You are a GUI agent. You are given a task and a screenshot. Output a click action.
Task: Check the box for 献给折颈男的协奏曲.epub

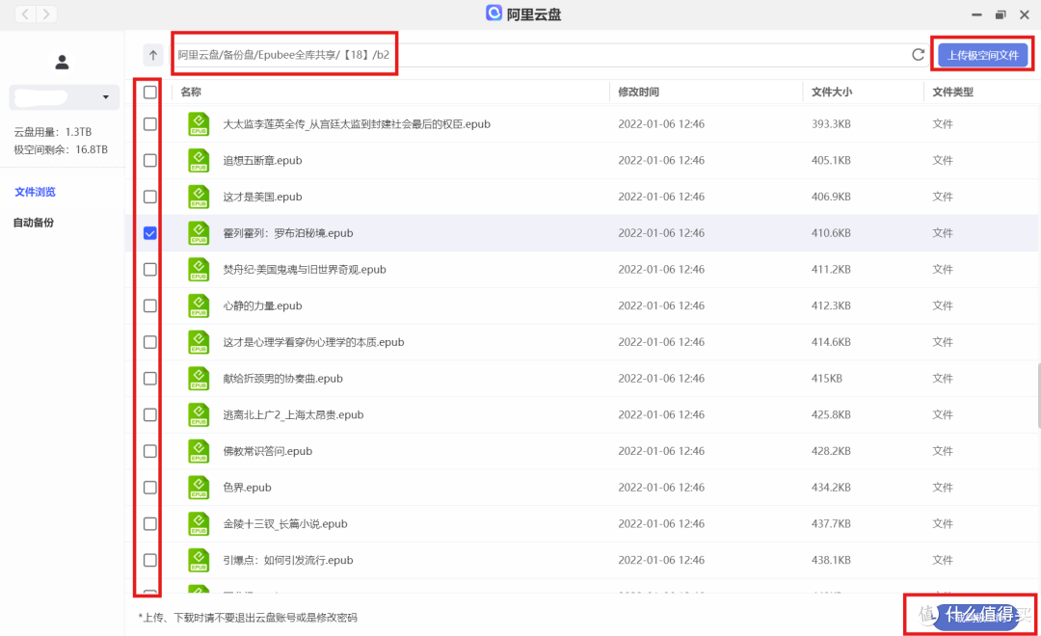(150, 379)
